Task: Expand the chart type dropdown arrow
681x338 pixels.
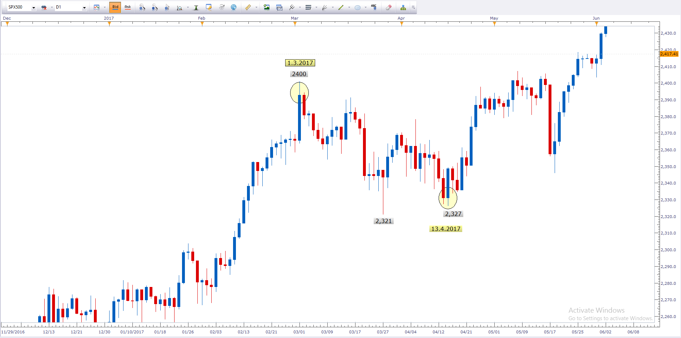Action: [x=105, y=7]
